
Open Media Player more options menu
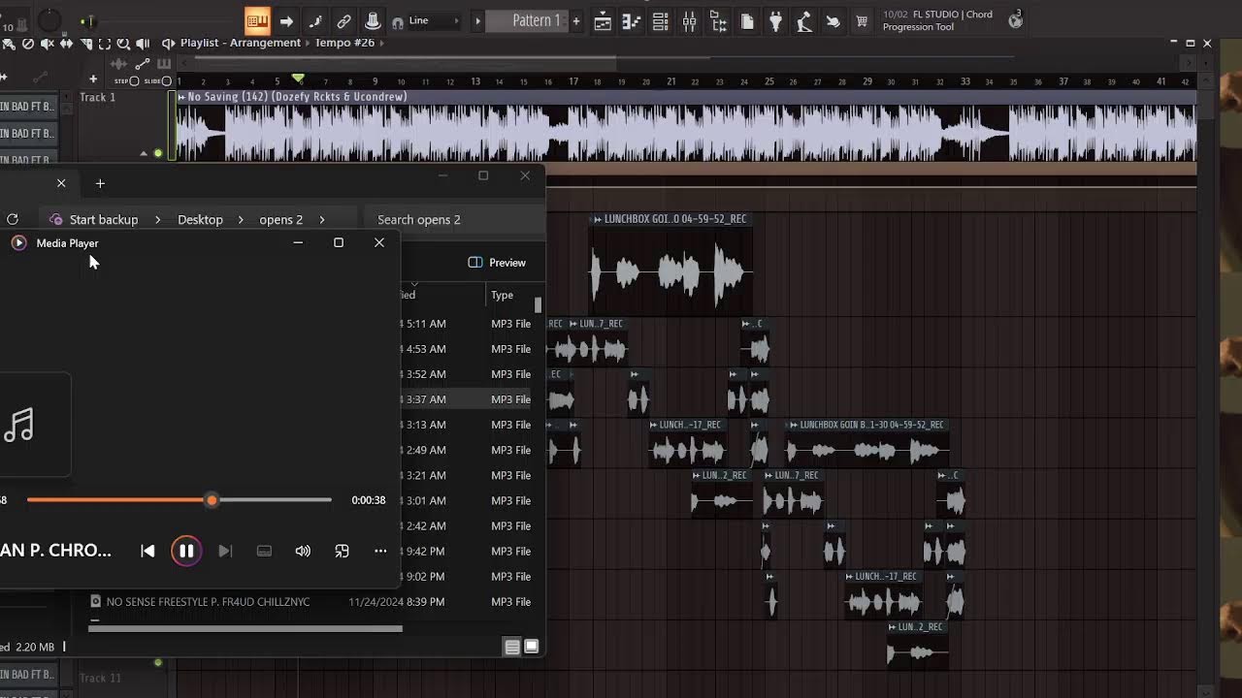[x=380, y=551]
